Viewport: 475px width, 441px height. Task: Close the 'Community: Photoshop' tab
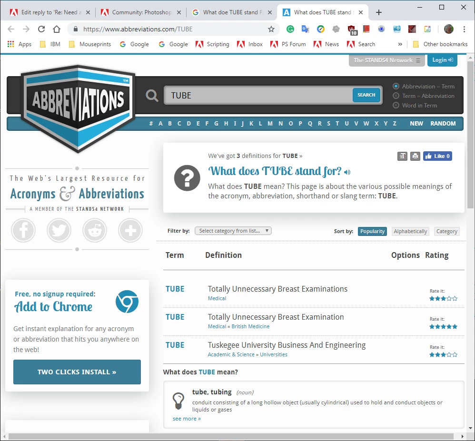point(179,12)
